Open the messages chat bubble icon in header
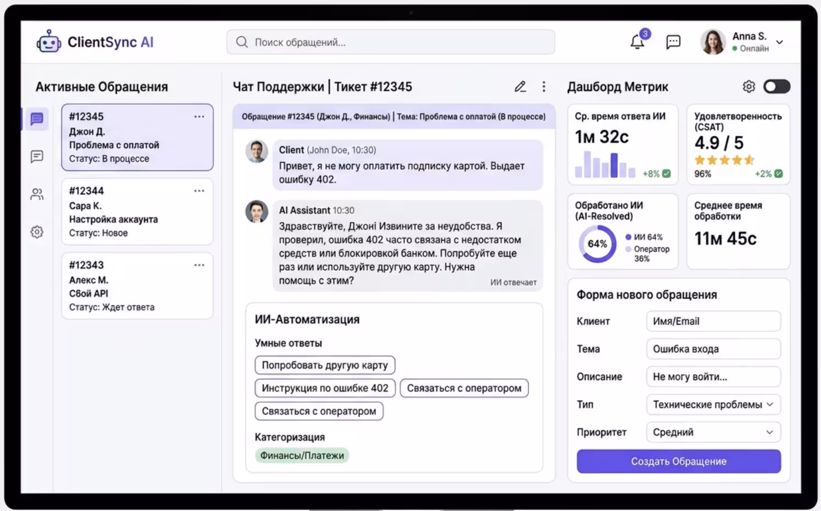821x511 pixels. point(673,42)
